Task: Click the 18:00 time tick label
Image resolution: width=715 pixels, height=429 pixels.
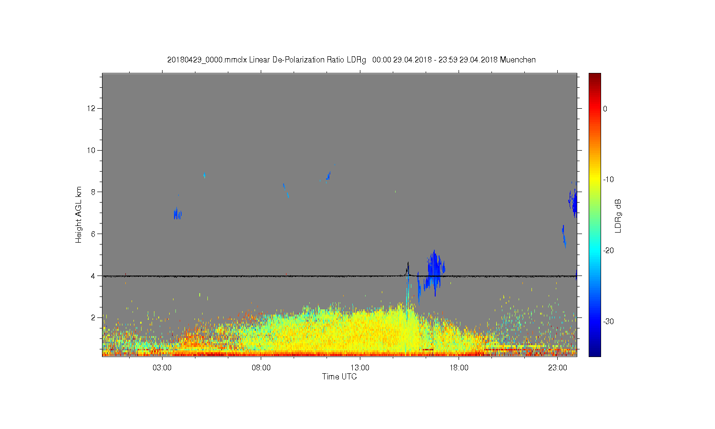Action: (x=459, y=368)
